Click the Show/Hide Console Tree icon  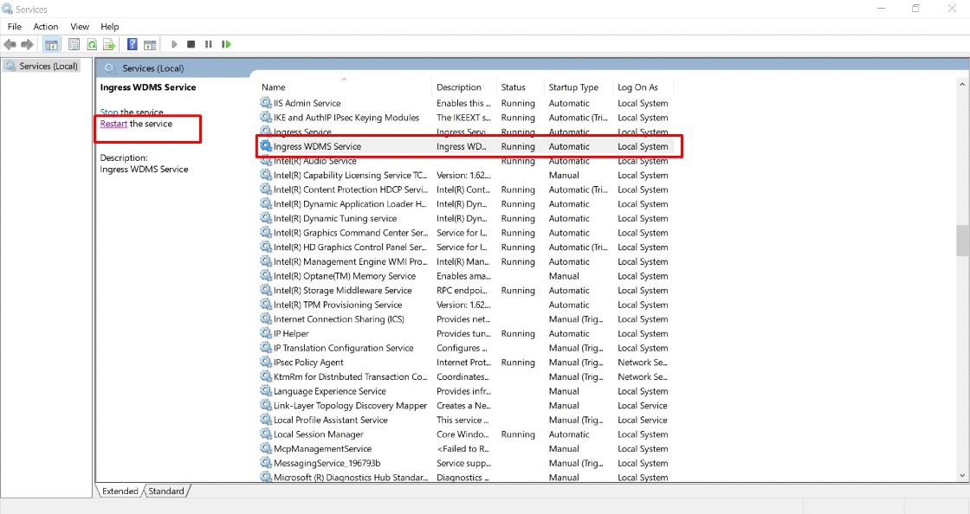[x=51, y=44]
